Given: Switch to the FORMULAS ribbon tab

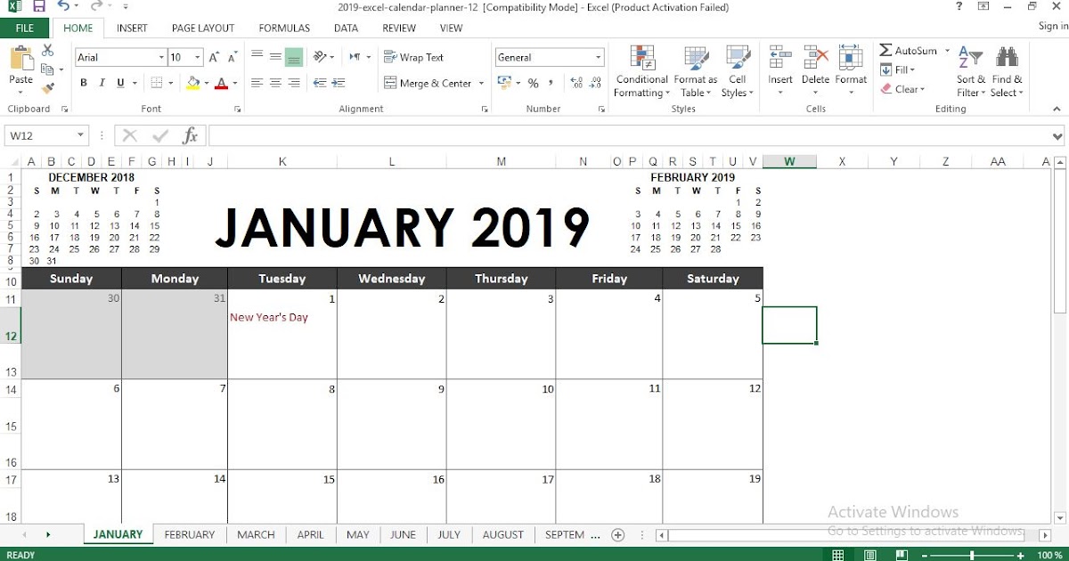Looking at the screenshot, I should coord(283,28).
